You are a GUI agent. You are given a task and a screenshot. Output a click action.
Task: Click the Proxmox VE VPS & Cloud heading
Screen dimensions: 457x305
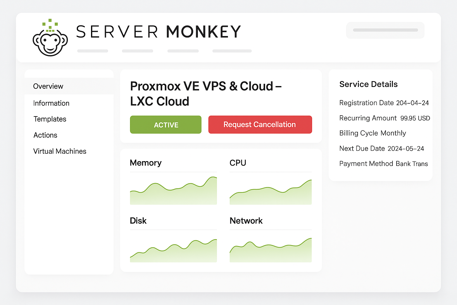point(206,94)
